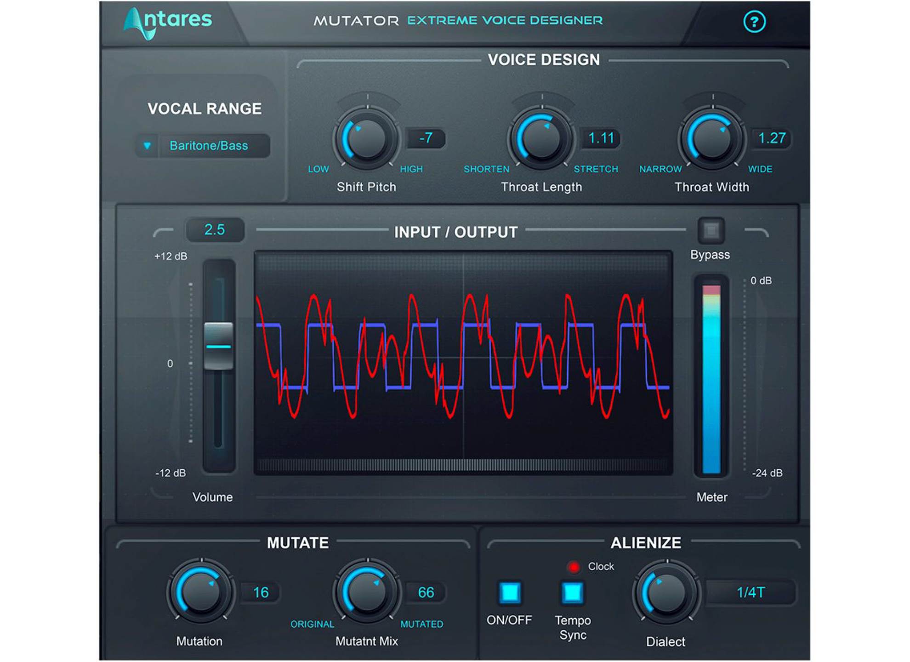Click the VOCAL RANGE heading
Image resolution: width=910 pixels, height=662 pixels.
click(x=205, y=109)
